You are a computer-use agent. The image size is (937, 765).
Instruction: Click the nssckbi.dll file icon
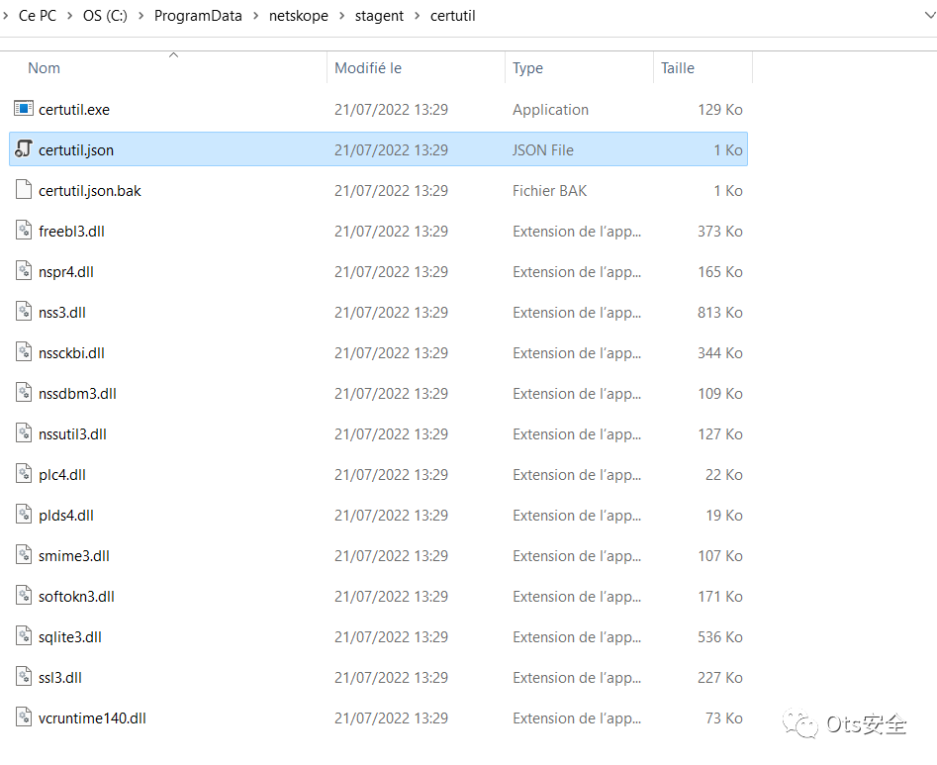click(24, 352)
